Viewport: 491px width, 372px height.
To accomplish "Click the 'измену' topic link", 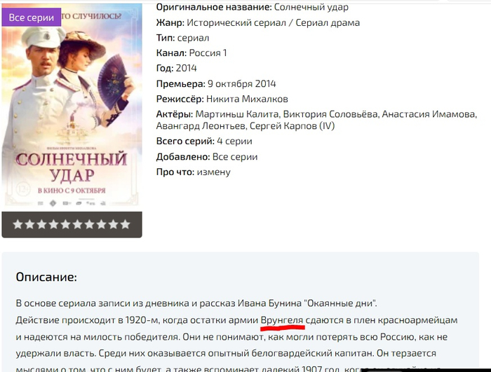I will [213, 172].
